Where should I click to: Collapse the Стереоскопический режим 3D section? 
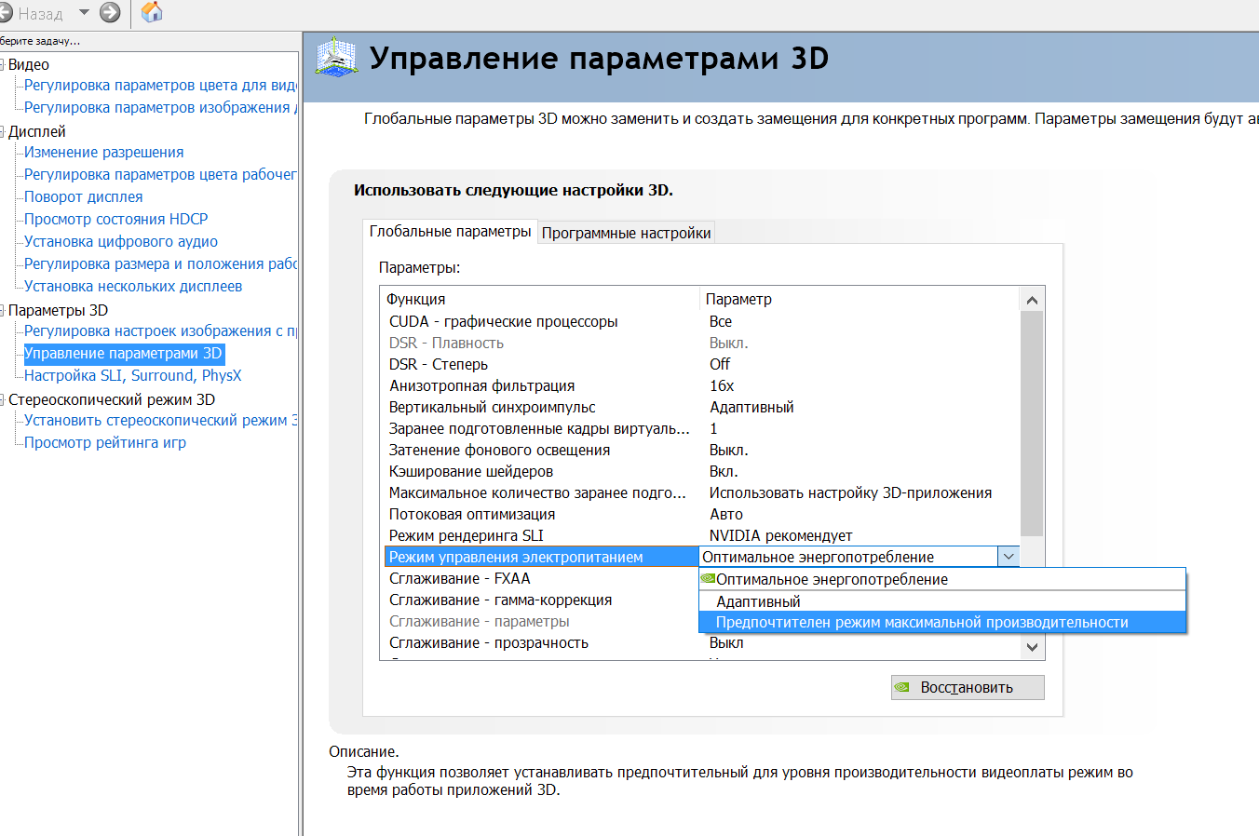(3, 400)
